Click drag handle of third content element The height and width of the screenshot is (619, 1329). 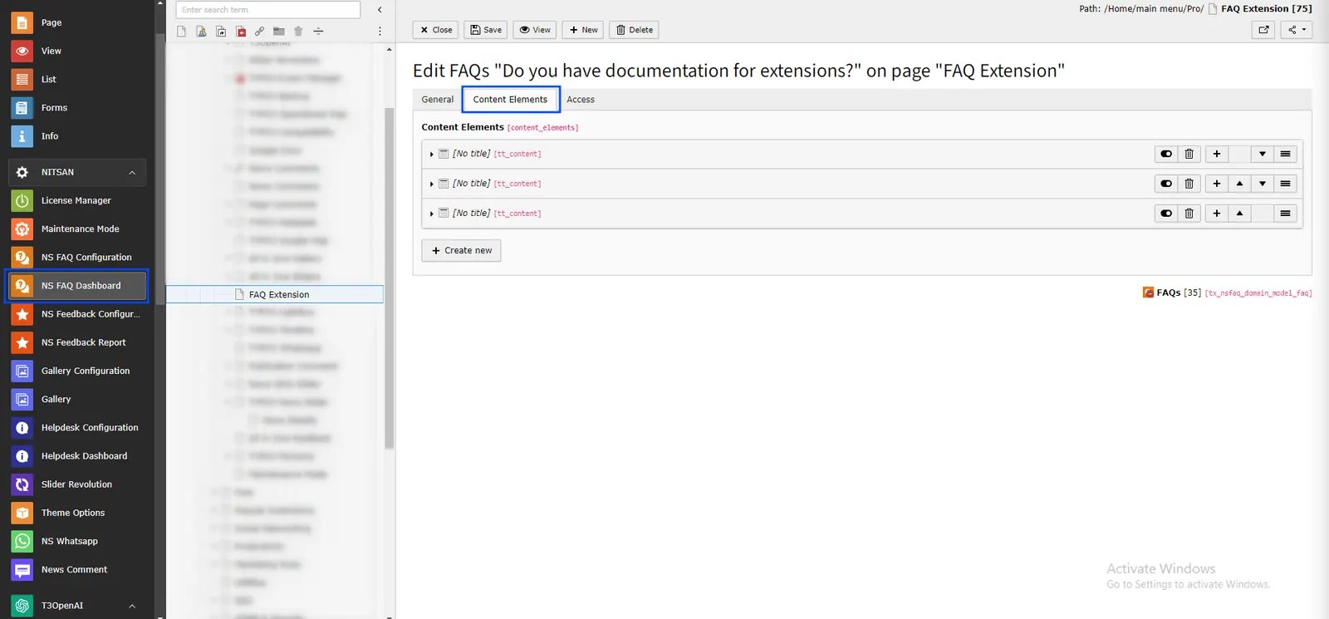click(x=1285, y=214)
